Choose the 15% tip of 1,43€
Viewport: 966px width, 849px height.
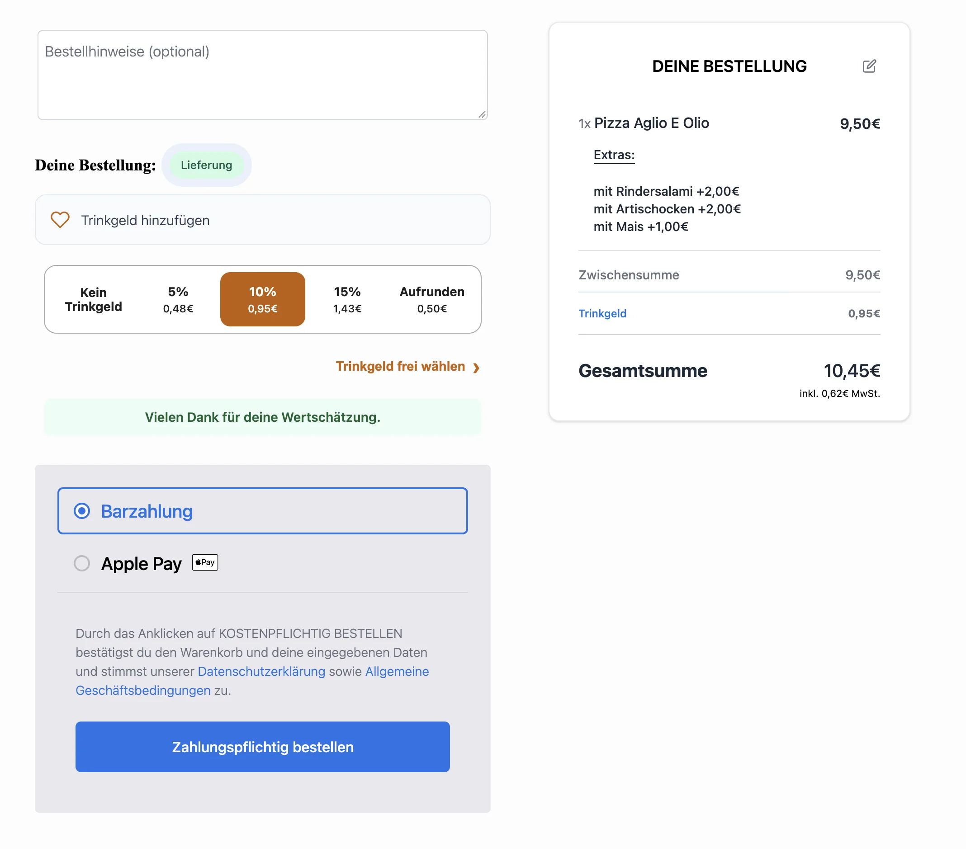pos(347,300)
